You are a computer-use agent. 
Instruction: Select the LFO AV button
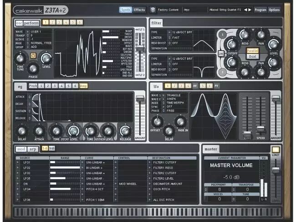click(x=195, y=86)
